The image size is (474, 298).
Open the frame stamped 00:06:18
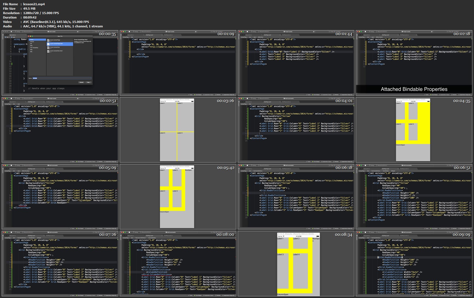[296, 197]
